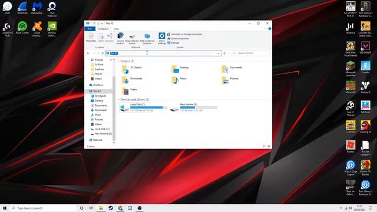This screenshot has height=212, width=377.
Task: Open the Map network drive dropdown
Action: tap(132, 39)
